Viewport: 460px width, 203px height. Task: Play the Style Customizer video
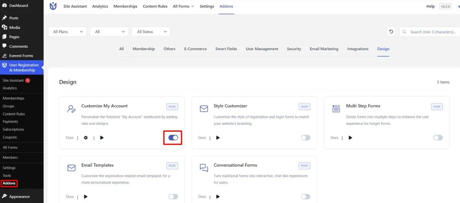tap(218, 138)
